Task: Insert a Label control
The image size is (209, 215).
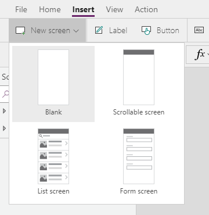Action: 118,30
